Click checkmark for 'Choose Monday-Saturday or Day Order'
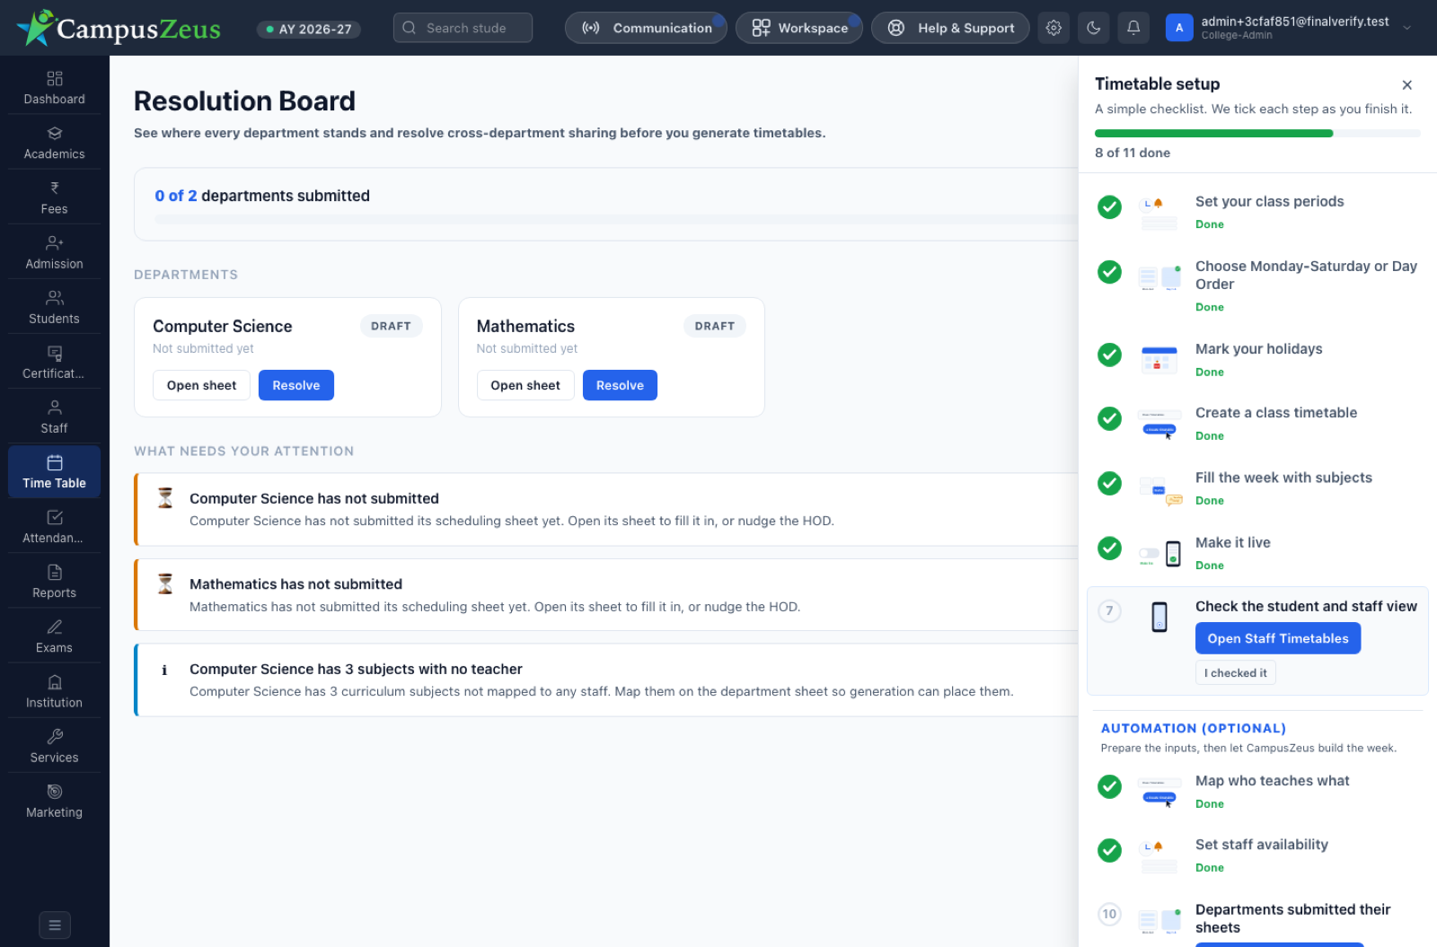Screen dimensions: 1437x947 [1110, 272]
